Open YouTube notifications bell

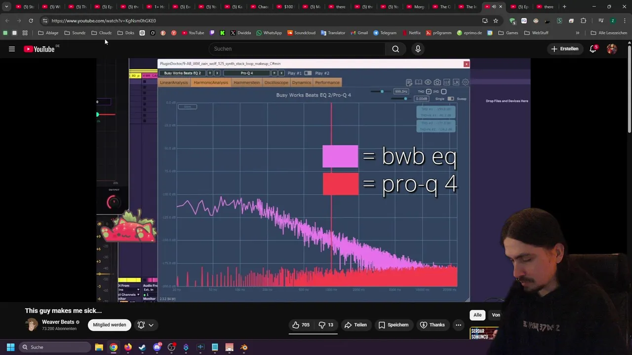(593, 49)
